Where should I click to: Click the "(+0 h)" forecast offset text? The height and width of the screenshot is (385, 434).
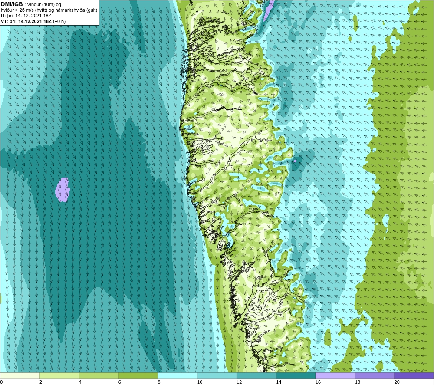(59, 21)
